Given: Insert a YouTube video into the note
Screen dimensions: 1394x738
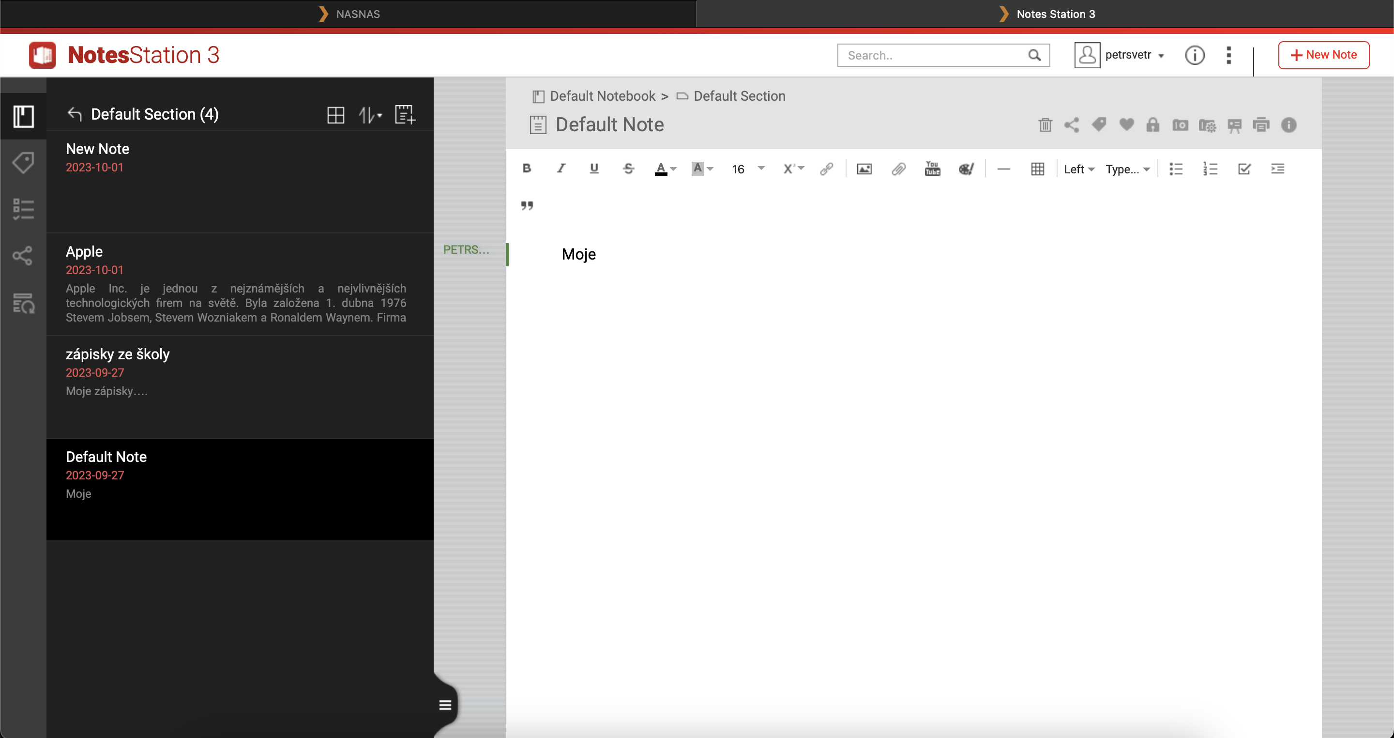Looking at the screenshot, I should click(x=932, y=169).
